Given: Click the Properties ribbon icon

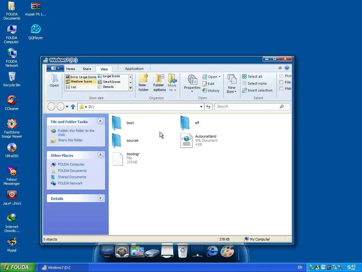Looking at the screenshot, I should pos(192,83).
